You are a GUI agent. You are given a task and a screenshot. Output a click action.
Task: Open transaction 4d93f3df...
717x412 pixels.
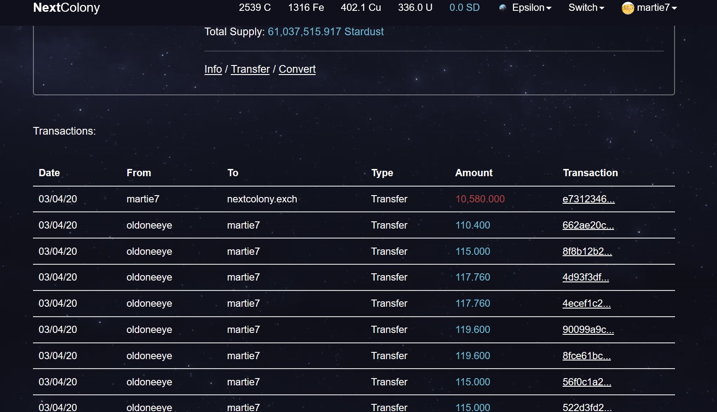point(586,277)
